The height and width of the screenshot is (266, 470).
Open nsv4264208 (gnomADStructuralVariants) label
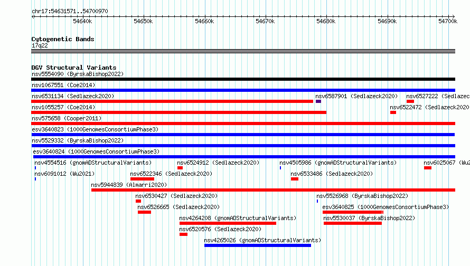click(238, 218)
